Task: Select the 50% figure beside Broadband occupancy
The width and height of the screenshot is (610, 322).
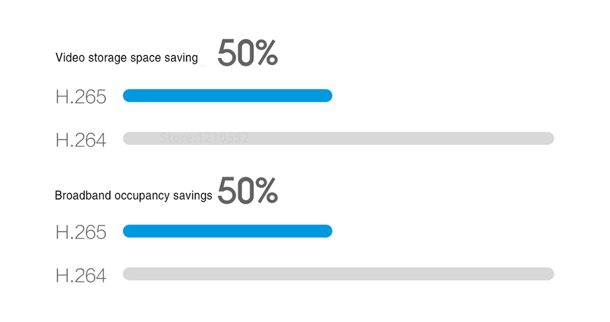Action: [248, 191]
